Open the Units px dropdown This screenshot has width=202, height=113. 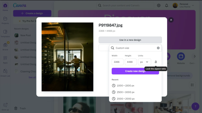tap(144, 62)
